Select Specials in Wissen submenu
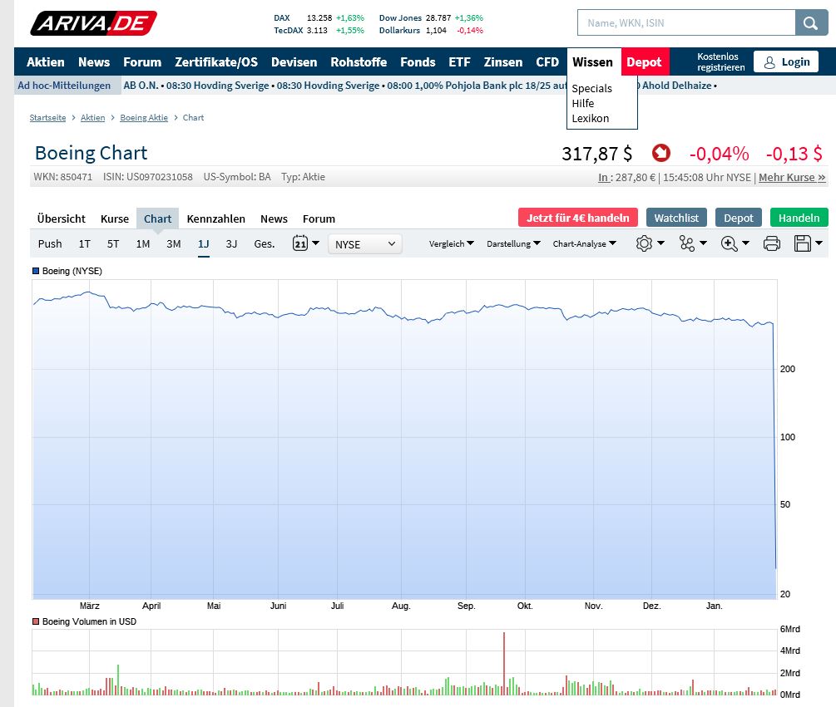 [x=591, y=88]
